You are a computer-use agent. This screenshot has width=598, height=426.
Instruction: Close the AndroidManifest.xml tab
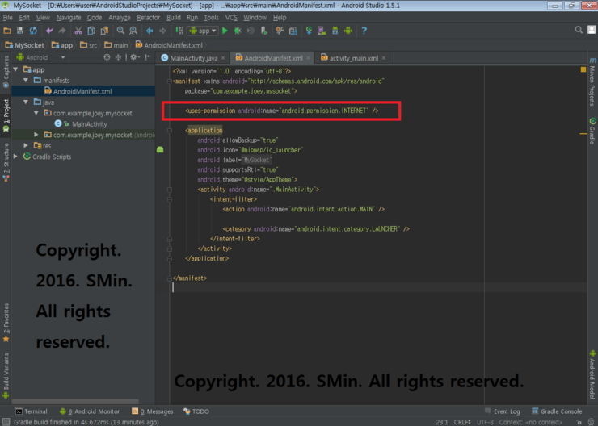coord(308,58)
